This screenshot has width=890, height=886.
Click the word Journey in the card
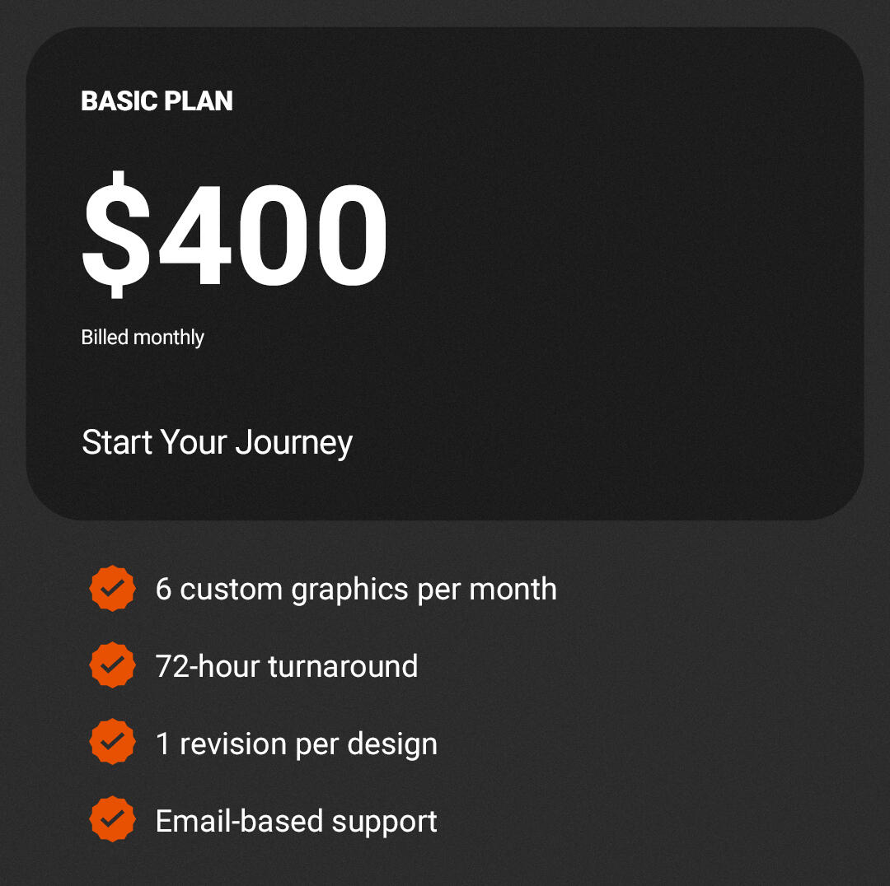pyautogui.click(x=293, y=443)
